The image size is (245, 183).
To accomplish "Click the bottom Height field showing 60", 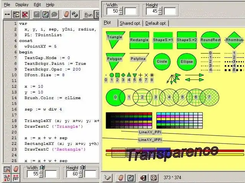I will coord(72,174).
